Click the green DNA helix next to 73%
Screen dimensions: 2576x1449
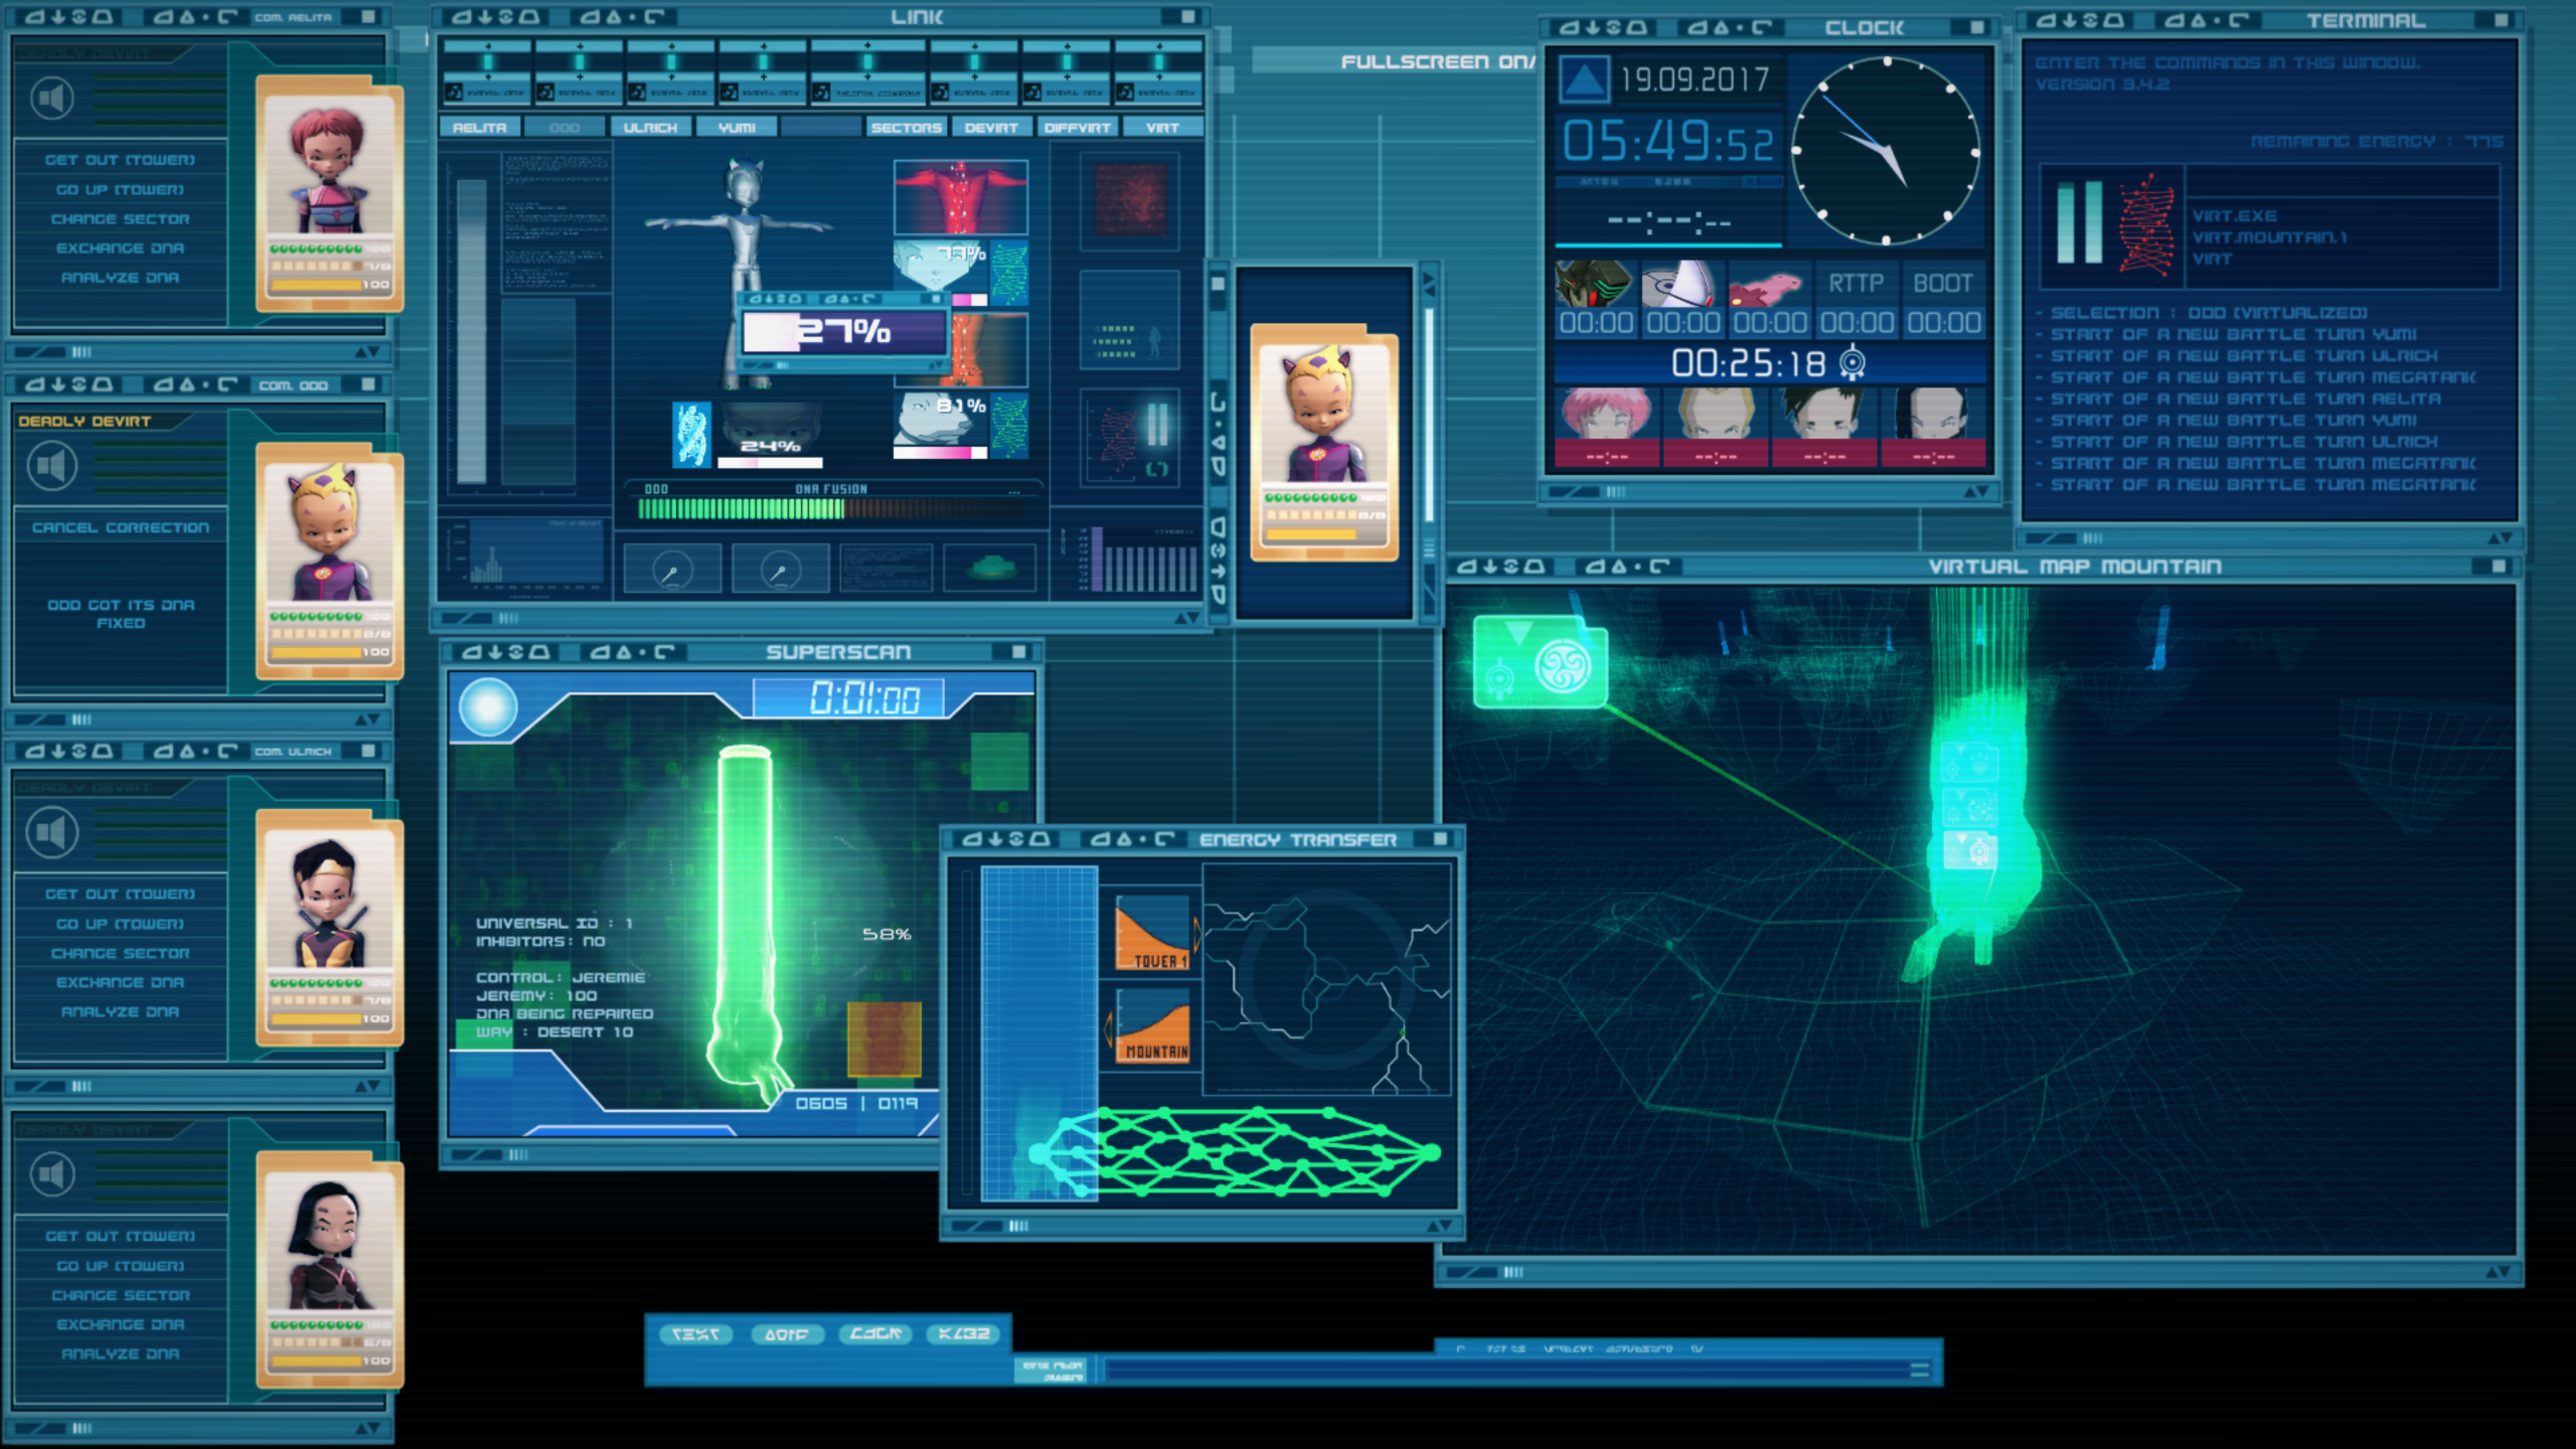click(1010, 272)
